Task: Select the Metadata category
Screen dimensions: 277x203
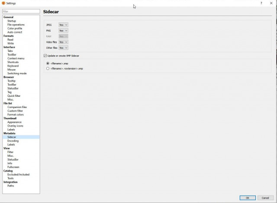Action: point(10,133)
